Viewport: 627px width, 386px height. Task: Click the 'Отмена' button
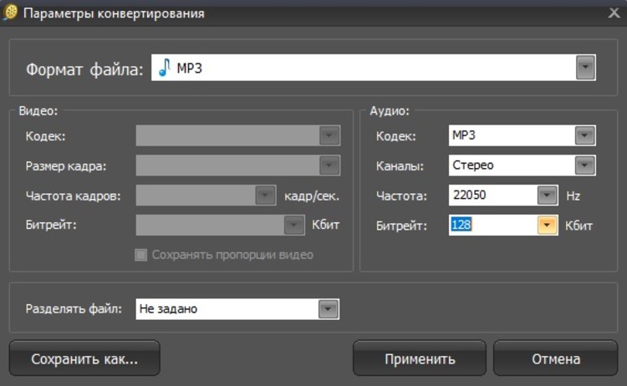click(555, 358)
